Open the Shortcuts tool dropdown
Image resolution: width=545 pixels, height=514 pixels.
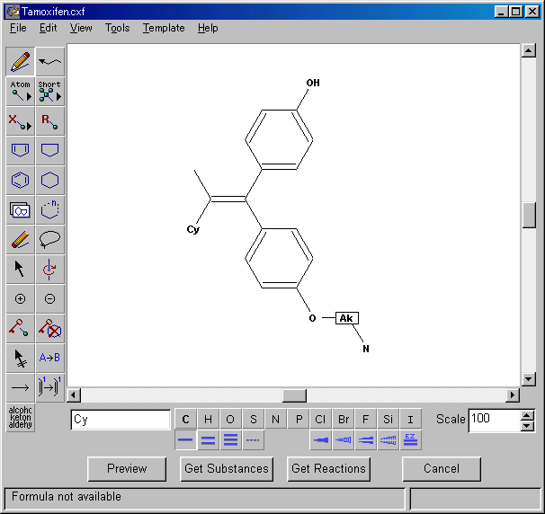[x=50, y=92]
